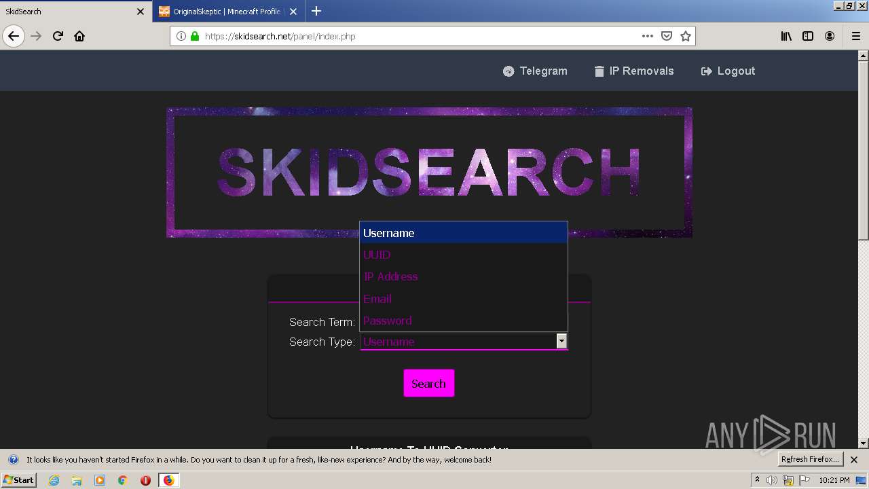869x489 pixels.
Task: Click the page scrollbar up arrow
Action: click(x=864, y=56)
